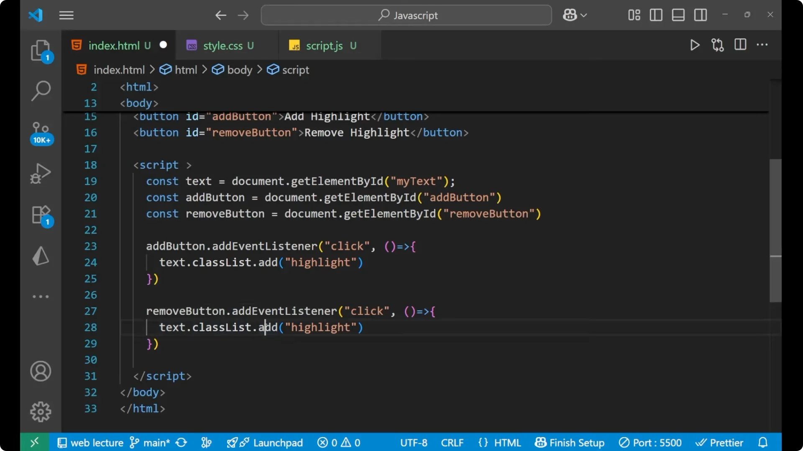Open the Run and Debug view

click(x=41, y=173)
